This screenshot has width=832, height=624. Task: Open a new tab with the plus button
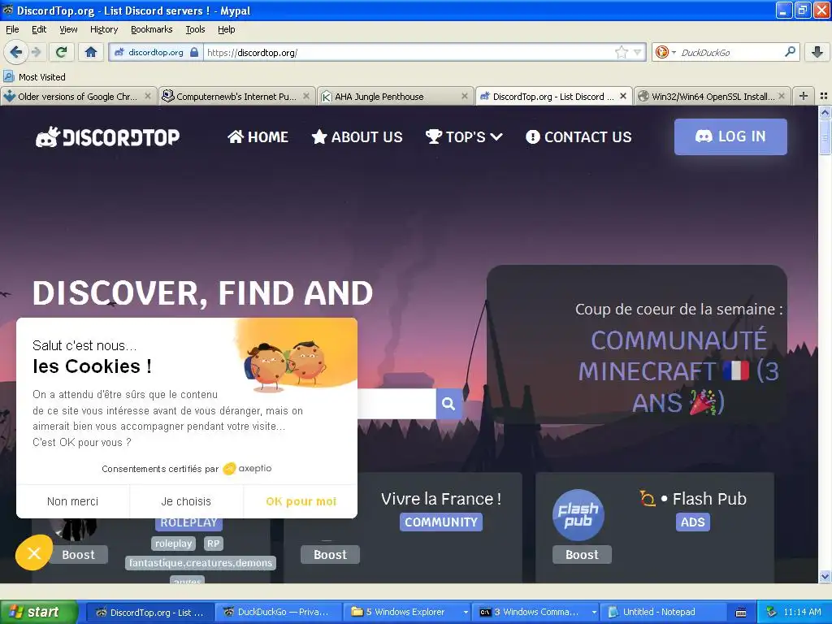tap(804, 96)
